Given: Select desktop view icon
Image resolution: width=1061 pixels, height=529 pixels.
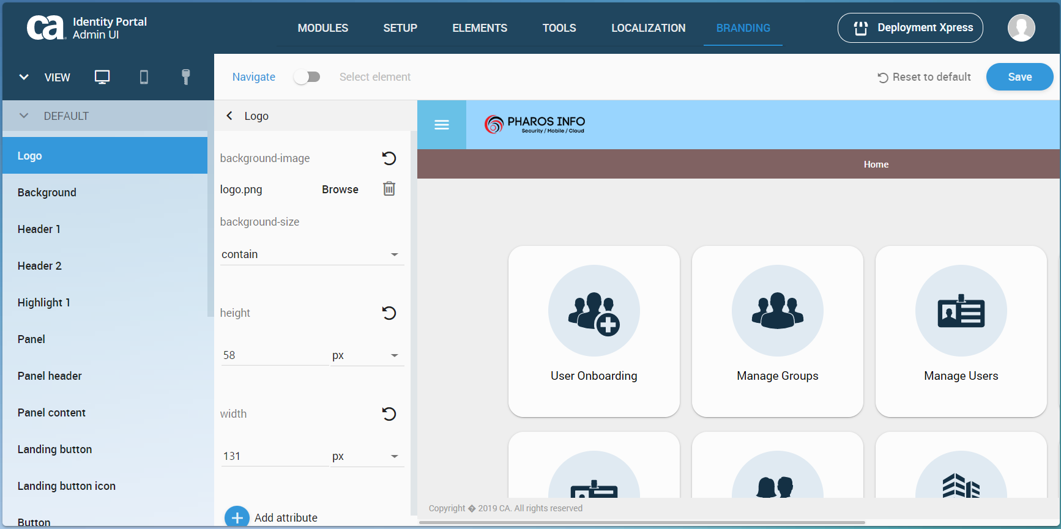Looking at the screenshot, I should click(x=102, y=77).
